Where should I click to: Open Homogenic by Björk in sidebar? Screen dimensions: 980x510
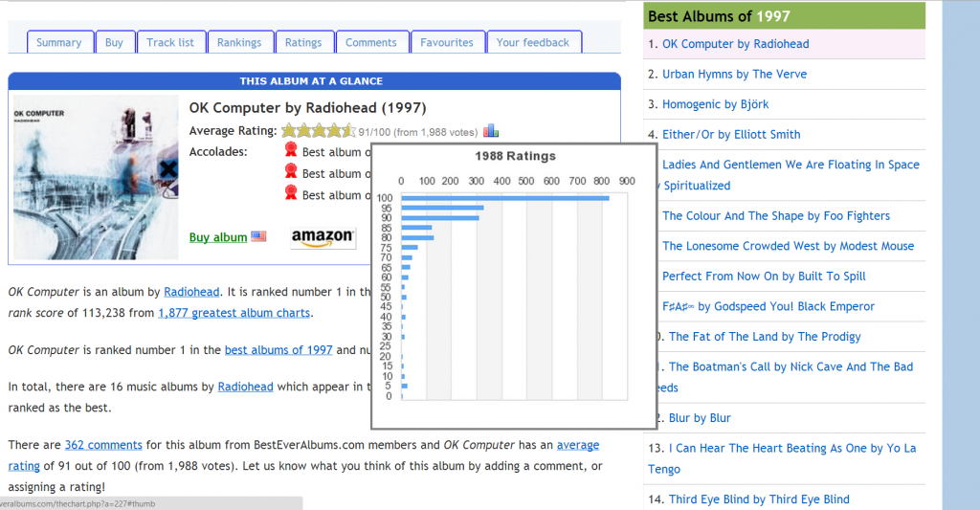coord(715,104)
